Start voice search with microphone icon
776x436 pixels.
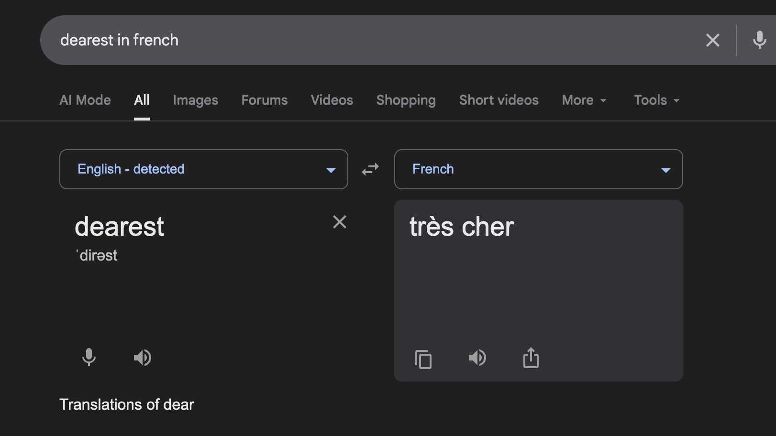click(x=759, y=40)
